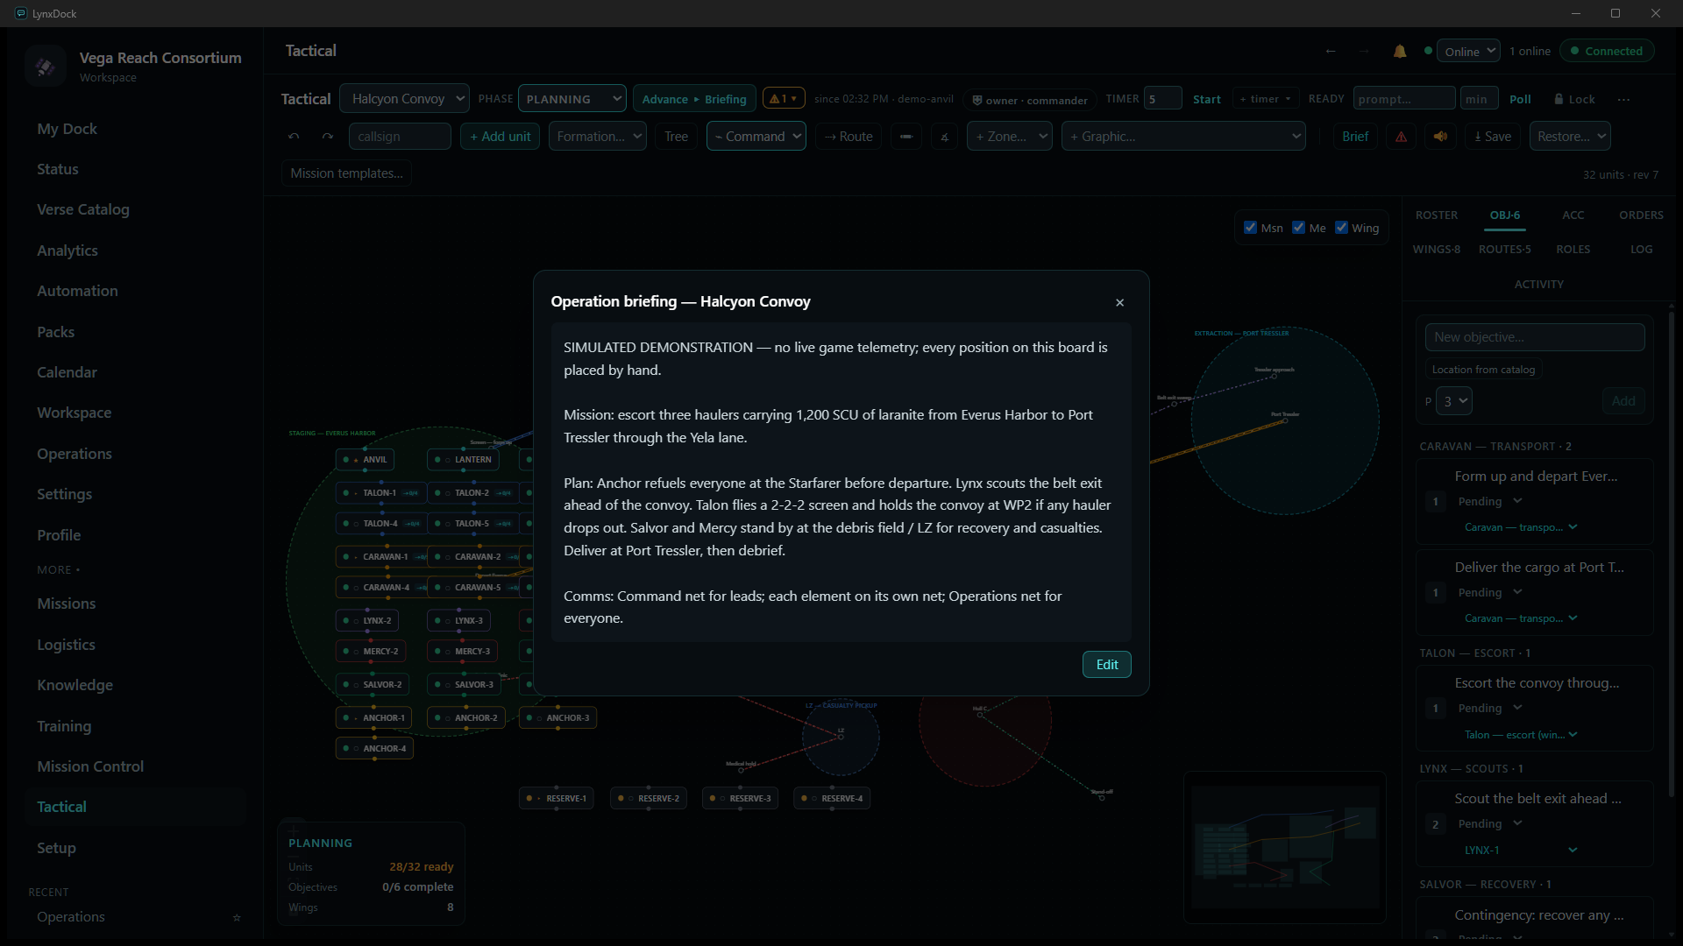Click the TIMER minutes field

click(x=1162, y=99)
